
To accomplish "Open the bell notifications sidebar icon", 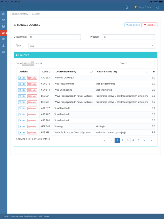I will click(3, 46).
